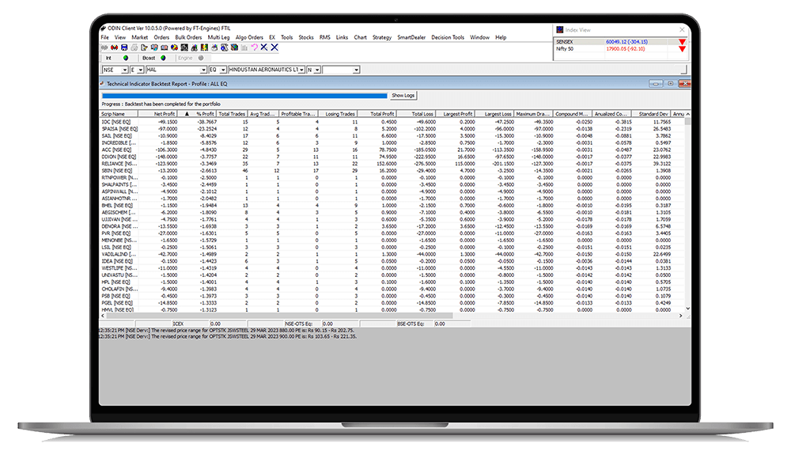Click the Index View window icon
The width and height of the screenshot is (791, 470).
coord(559,30)
